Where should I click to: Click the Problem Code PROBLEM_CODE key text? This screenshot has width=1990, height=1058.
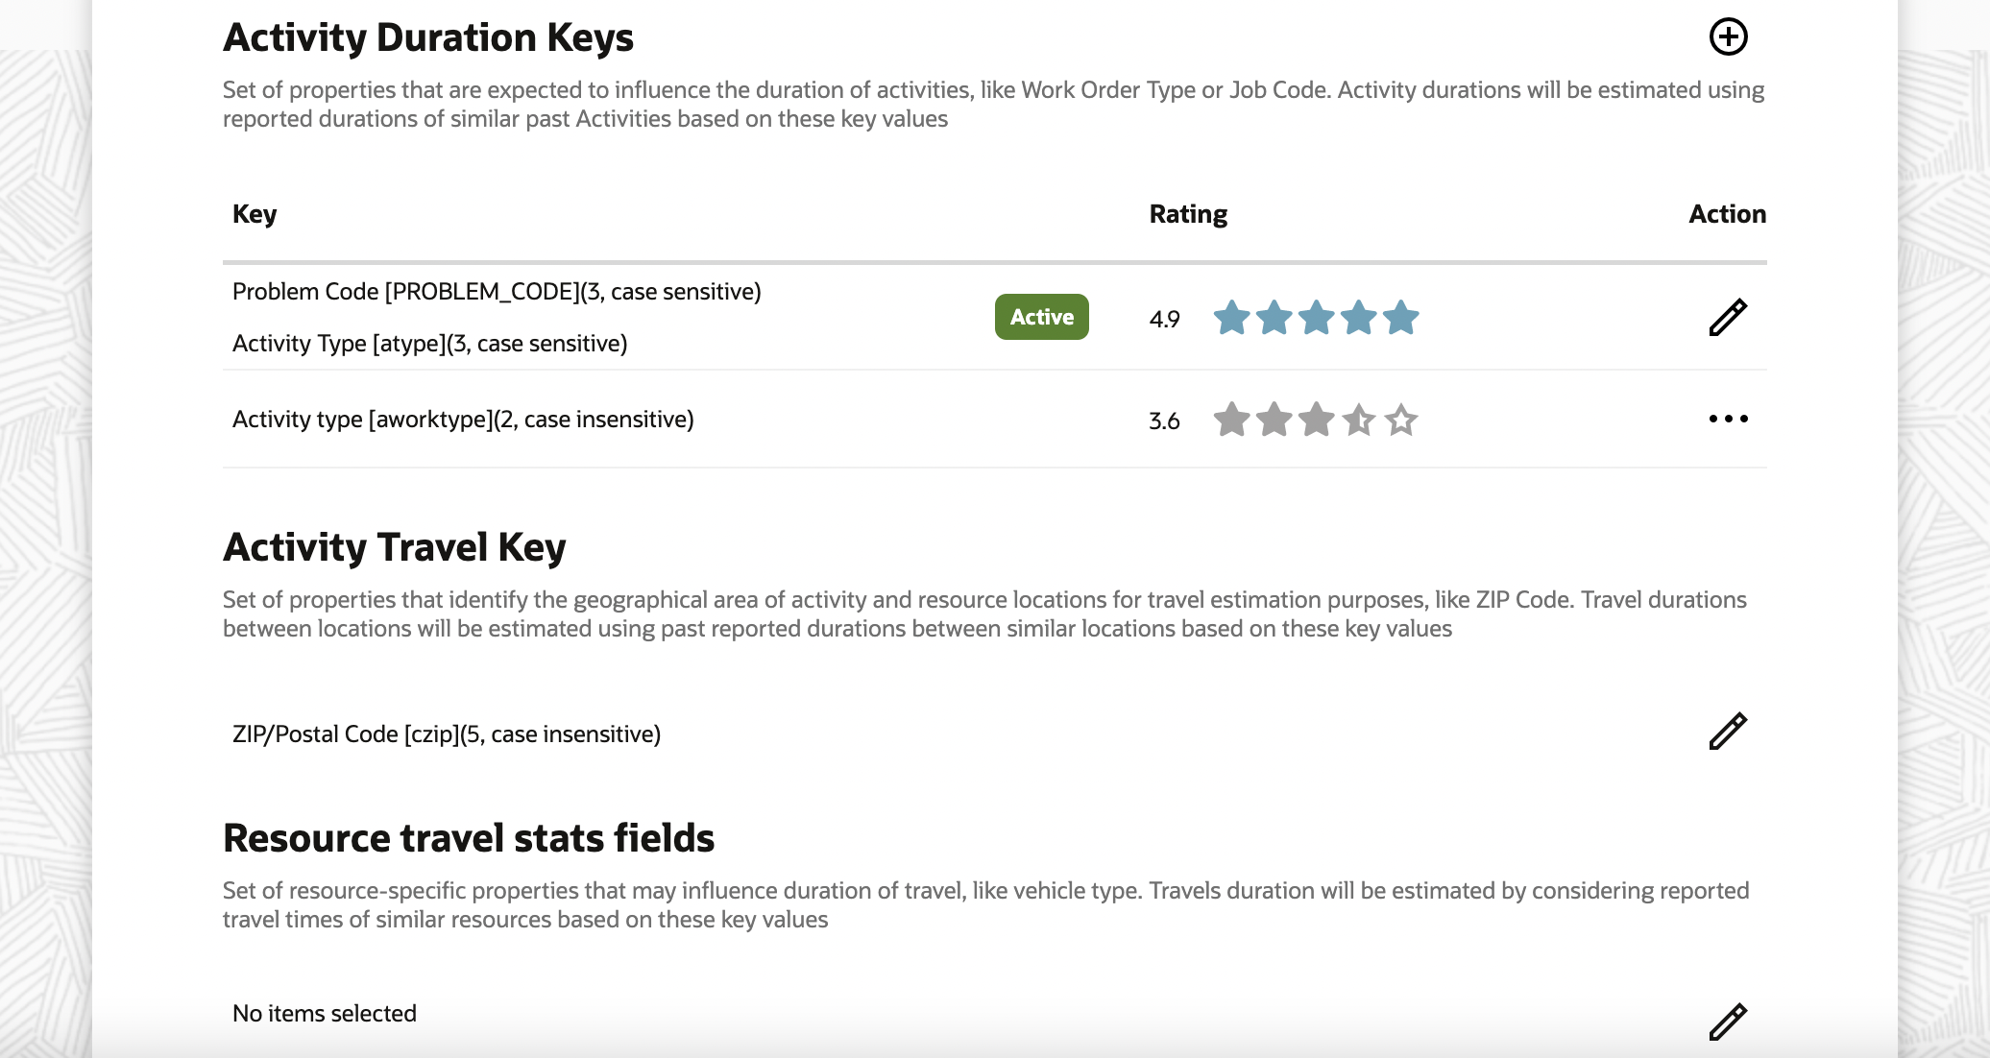coord(497,292)
